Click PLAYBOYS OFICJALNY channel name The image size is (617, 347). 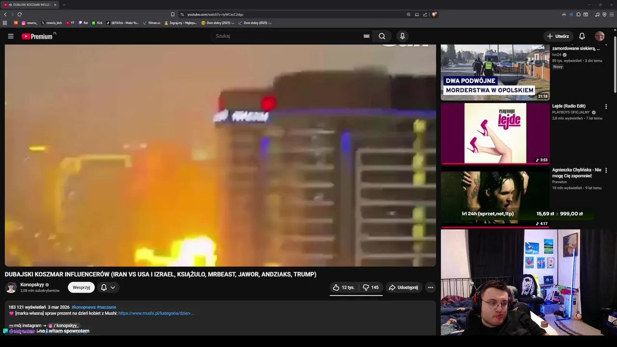[x=571, y=112]
